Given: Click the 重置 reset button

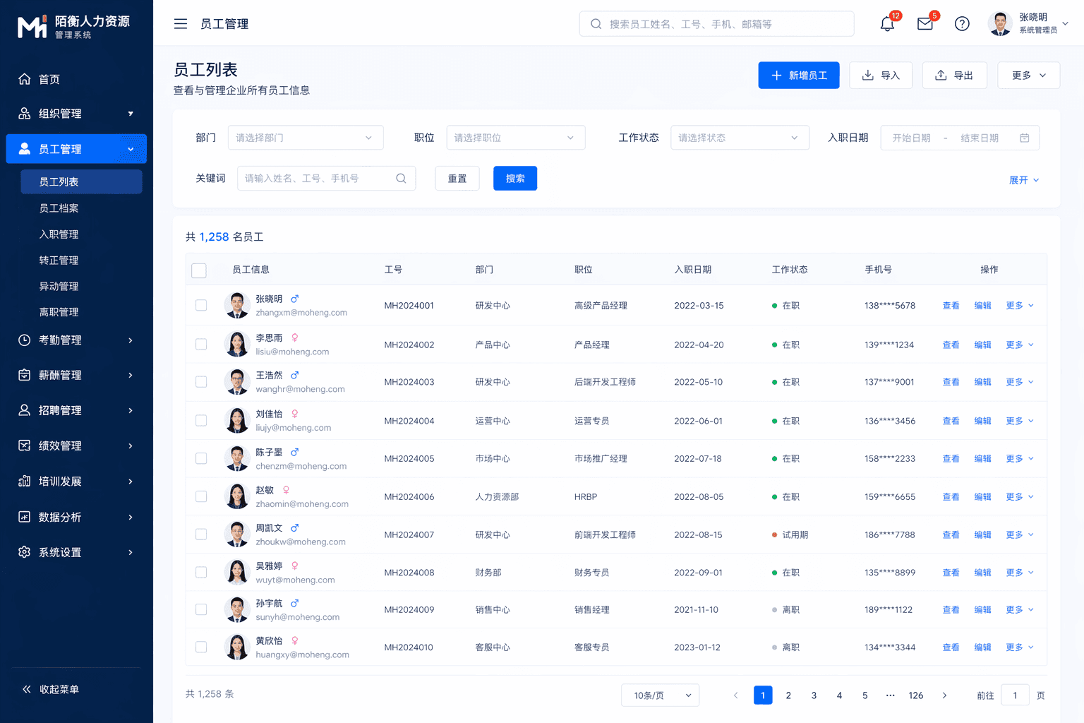Looking at the screenshot, I should click(457, 179).
